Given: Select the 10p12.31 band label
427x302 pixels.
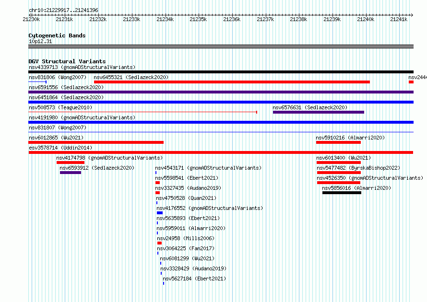Looking at the screenshot, I should tap(40, 41).
